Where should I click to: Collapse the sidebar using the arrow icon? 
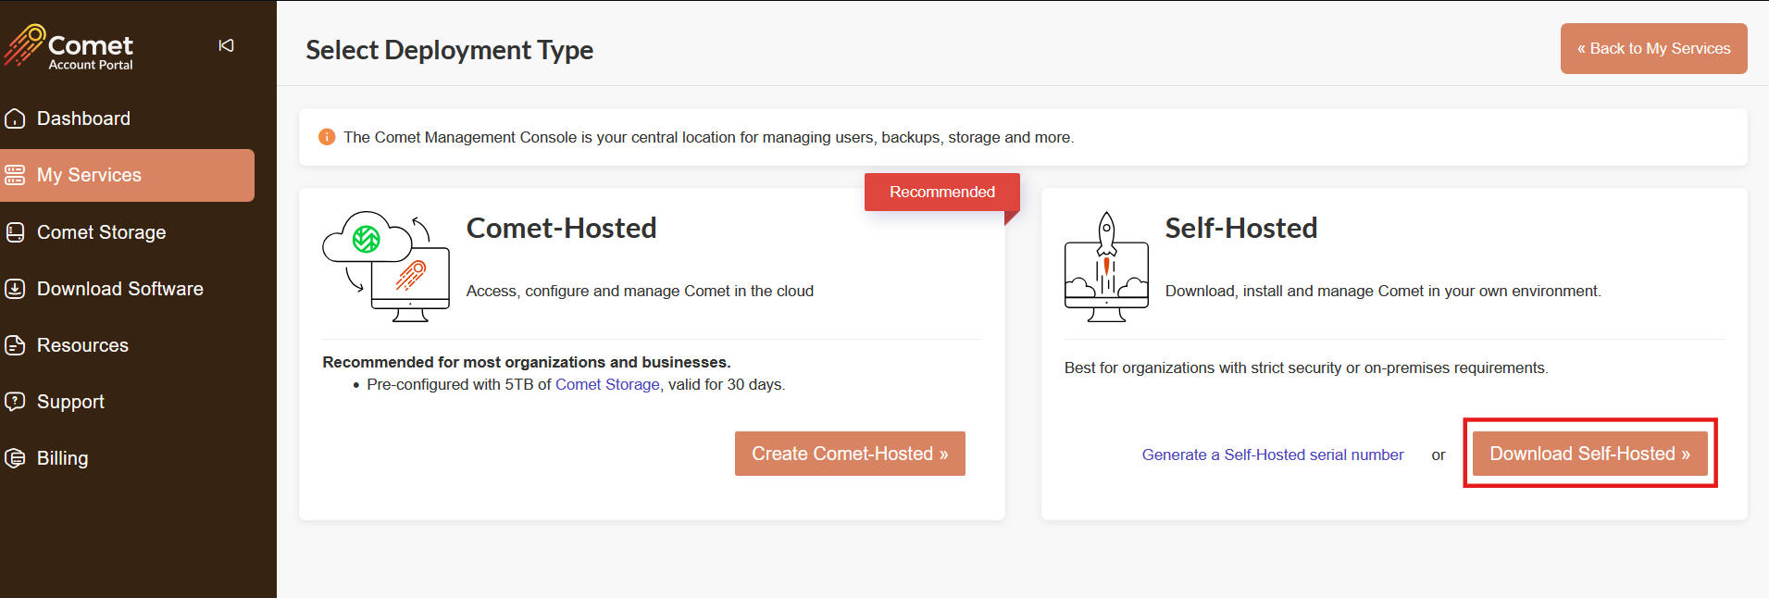coord(226,45)
